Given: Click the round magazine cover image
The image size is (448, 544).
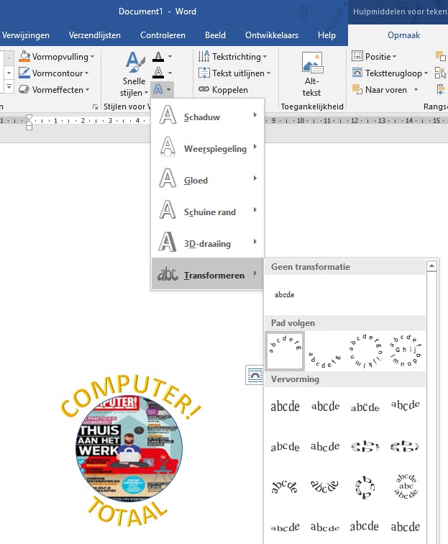Looking at the screenshot, I should point(129,448).
